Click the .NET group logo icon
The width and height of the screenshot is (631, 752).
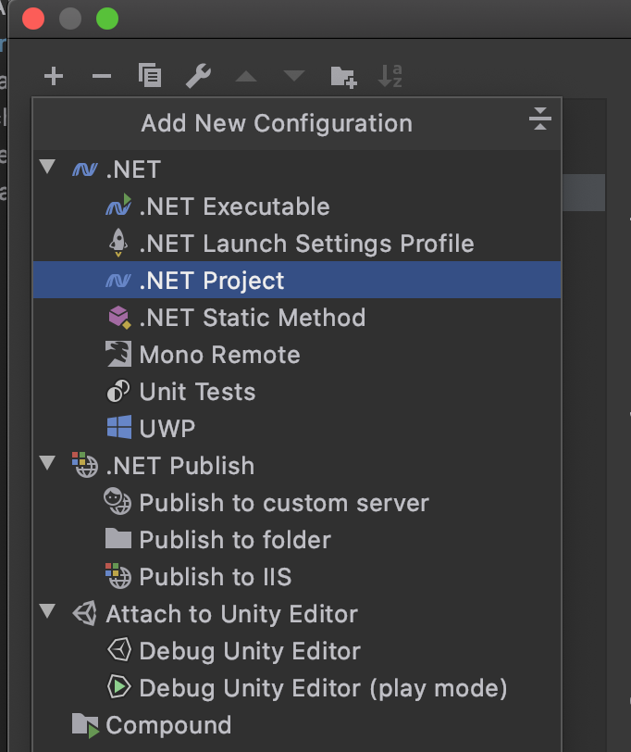85,169
